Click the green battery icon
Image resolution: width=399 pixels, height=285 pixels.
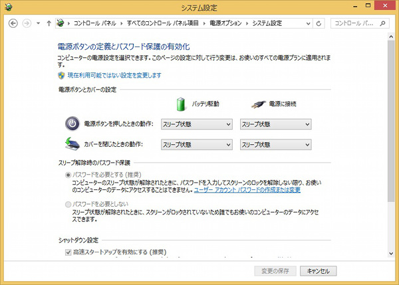pyautogui.click(x=181, y=104)
